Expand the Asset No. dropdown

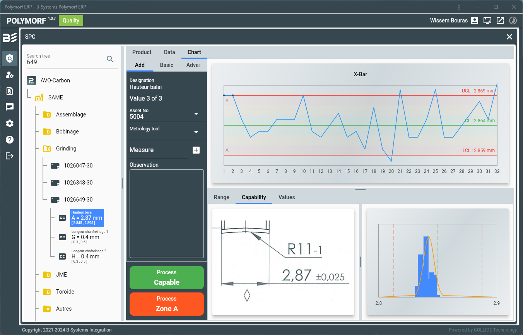pyautogui.click(x=196, y=114)
